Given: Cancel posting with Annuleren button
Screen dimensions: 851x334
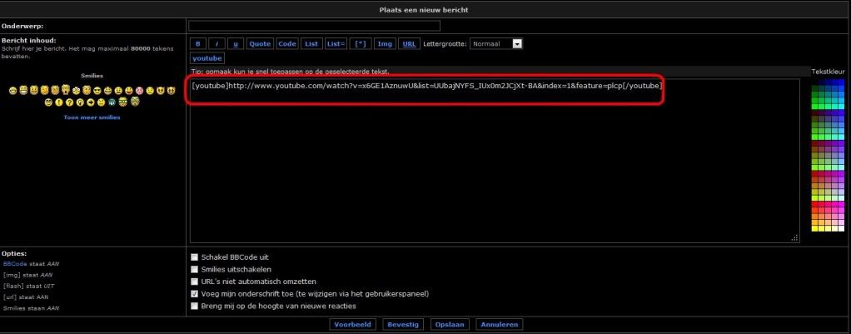Looking at the screenshot, I should click(x=500, y=324).
